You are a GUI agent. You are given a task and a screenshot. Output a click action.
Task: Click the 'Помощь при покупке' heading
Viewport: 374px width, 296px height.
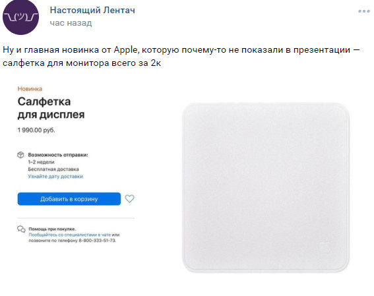point(52,229)
